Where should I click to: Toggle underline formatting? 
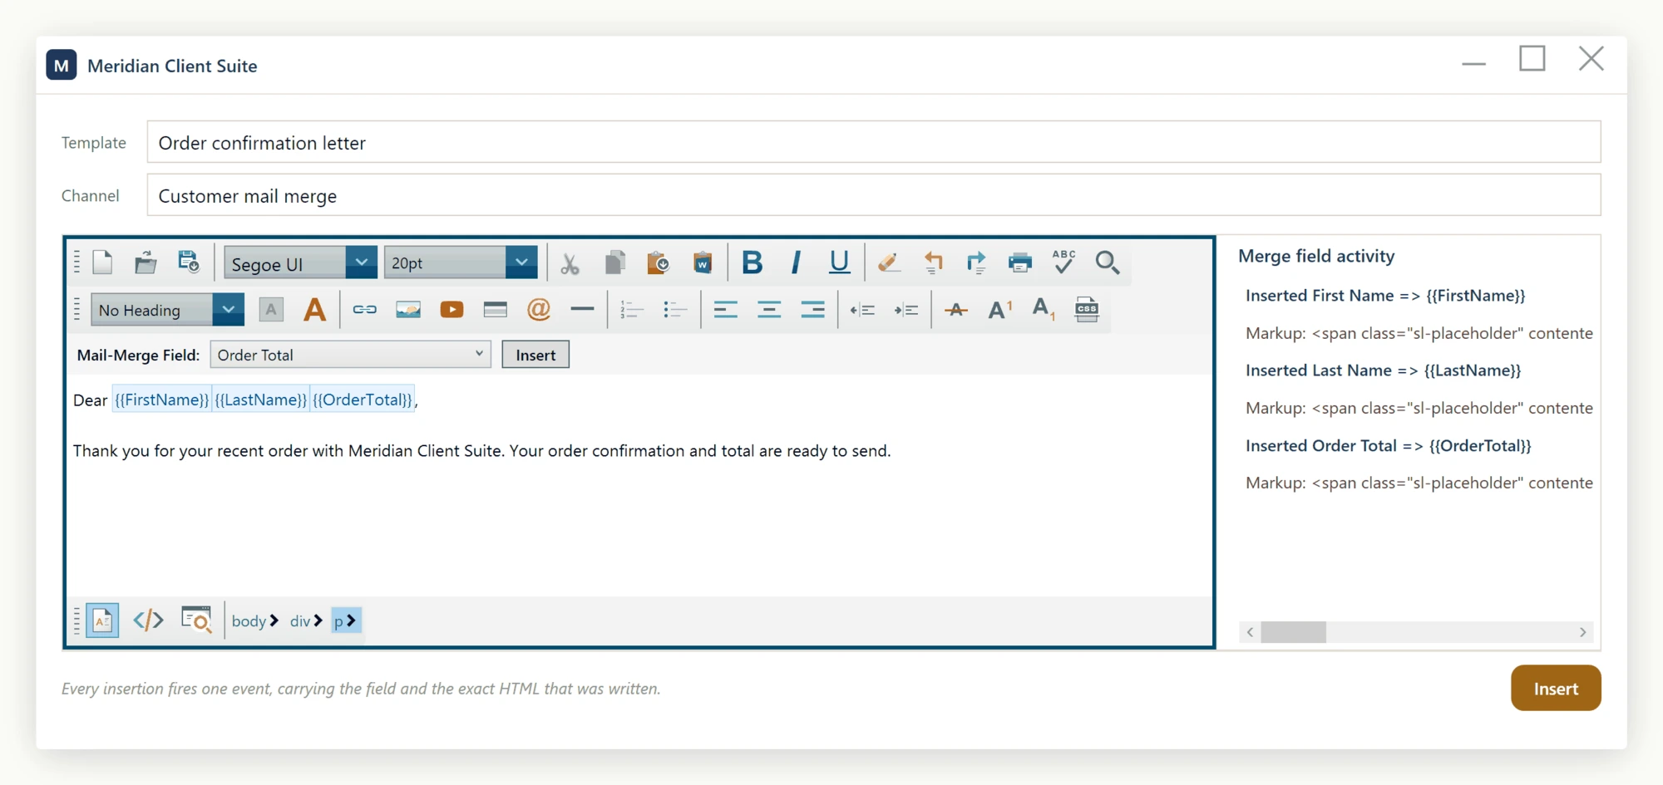(840, 262)
